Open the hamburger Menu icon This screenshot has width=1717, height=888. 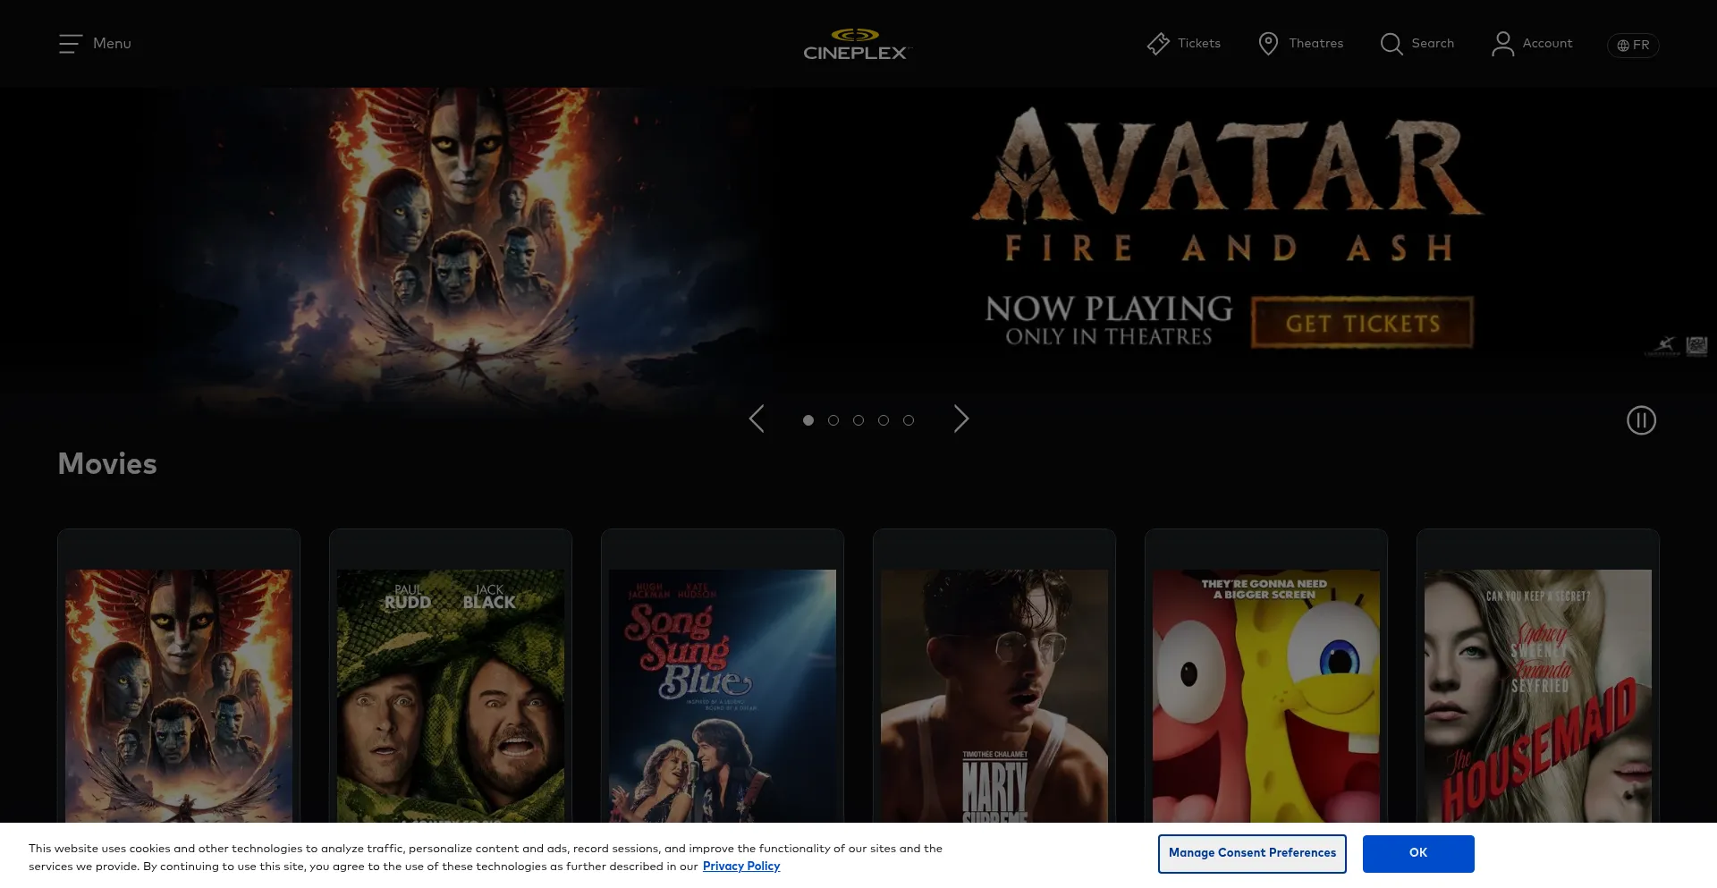[70, 43]
